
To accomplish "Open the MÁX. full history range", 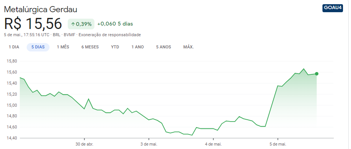I will 188,47.
